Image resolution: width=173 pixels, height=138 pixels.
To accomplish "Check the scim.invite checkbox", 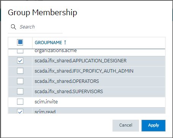I will point(20,102).
